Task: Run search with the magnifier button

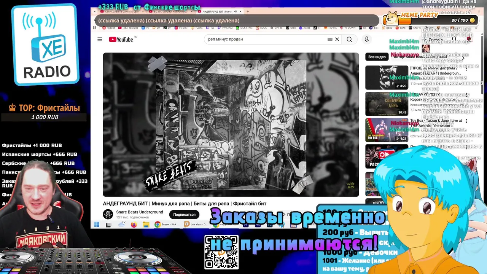Action: [349, 39]
